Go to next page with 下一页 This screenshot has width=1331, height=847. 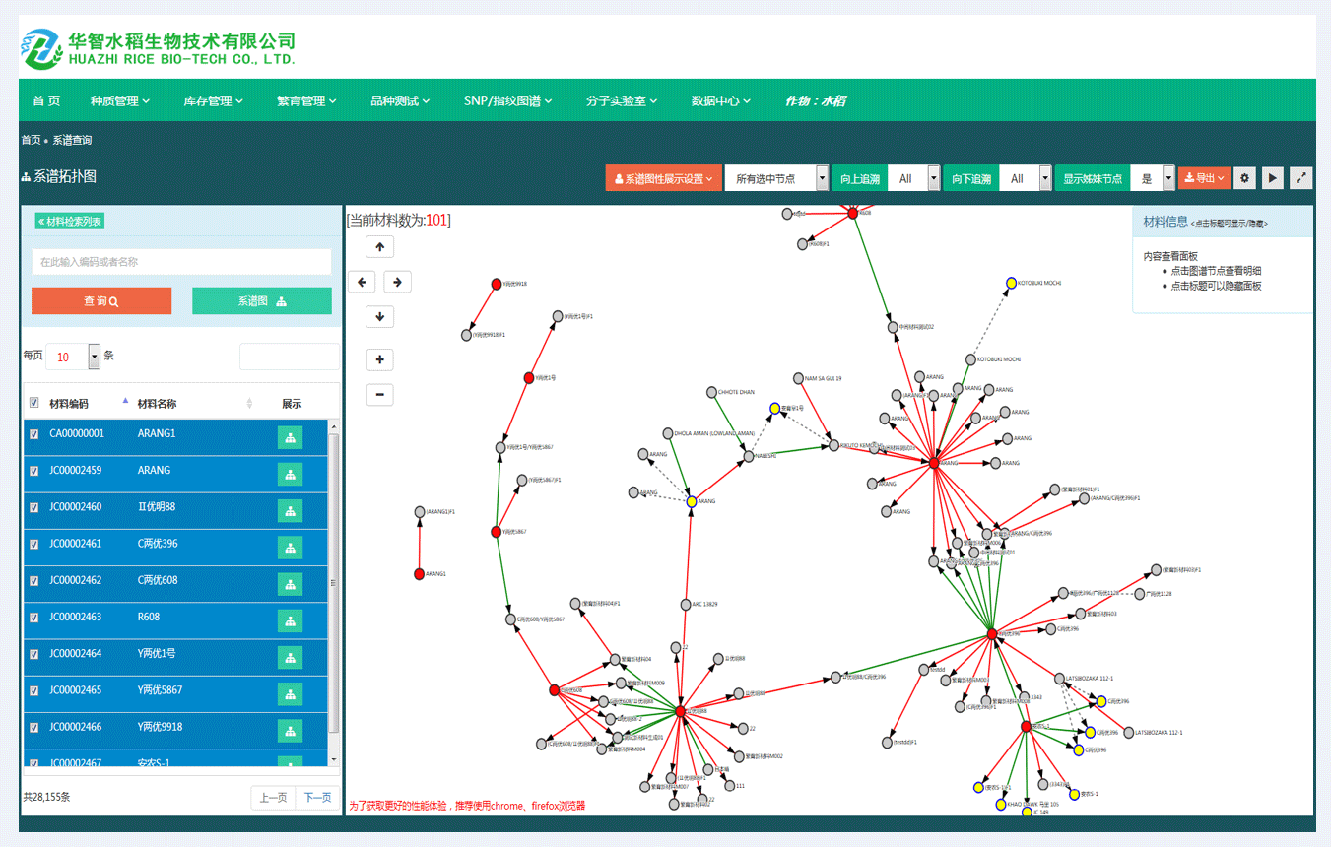[x=317, y=798]
